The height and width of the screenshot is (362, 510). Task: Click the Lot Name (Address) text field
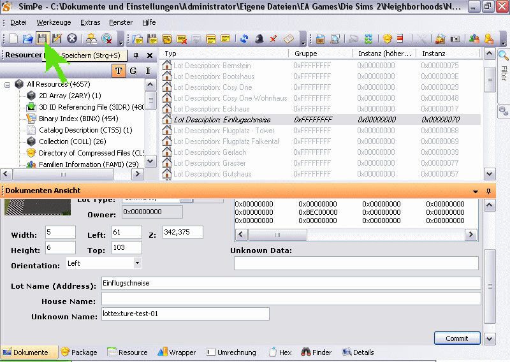click(291, 284)
